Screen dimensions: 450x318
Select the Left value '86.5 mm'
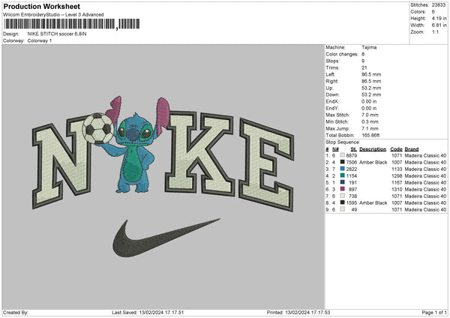click(x=371, y=74)
